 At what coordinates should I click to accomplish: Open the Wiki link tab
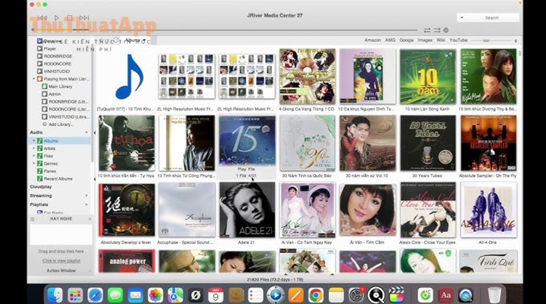[441, 40]
